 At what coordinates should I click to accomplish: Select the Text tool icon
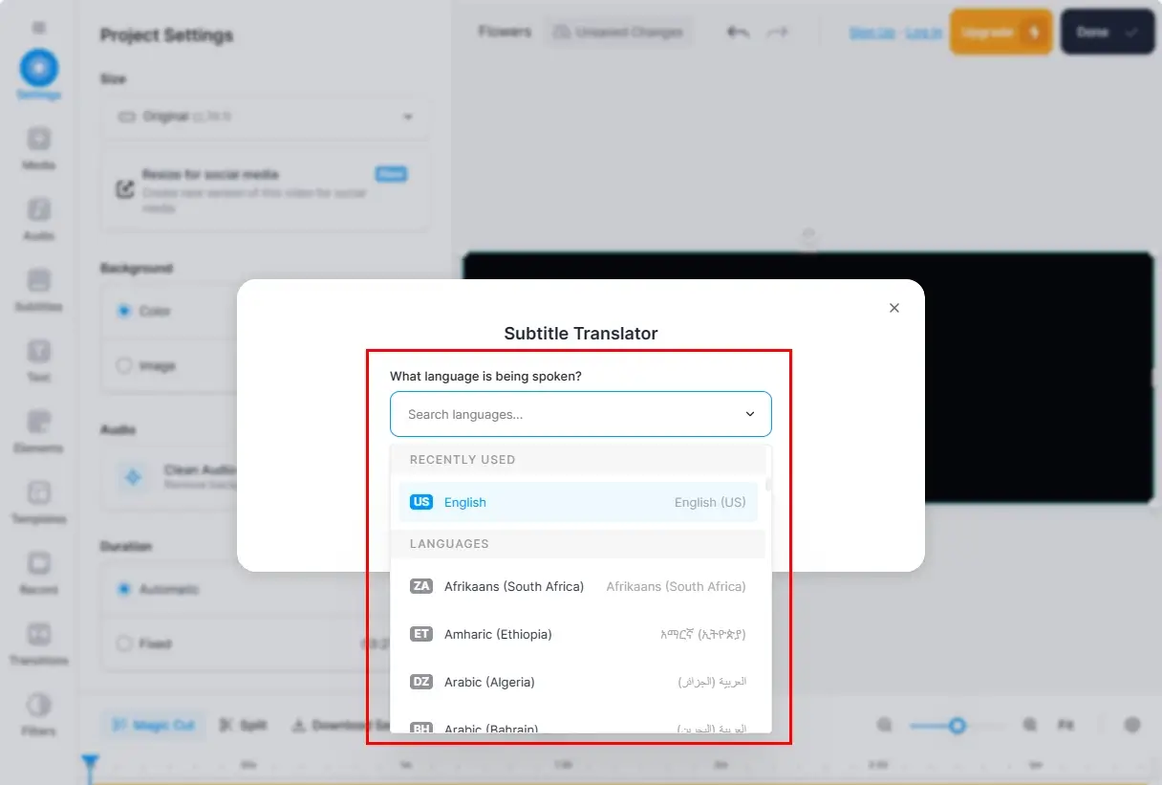[38, 352]
